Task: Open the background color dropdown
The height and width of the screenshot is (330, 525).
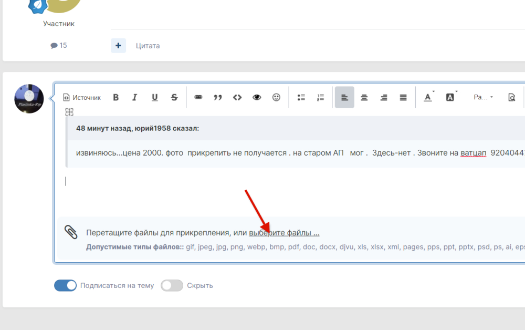Action: click(x=450, y=97)
